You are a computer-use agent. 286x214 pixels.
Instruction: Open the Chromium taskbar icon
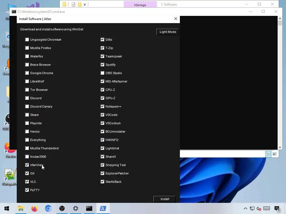[x=48, y=208]
